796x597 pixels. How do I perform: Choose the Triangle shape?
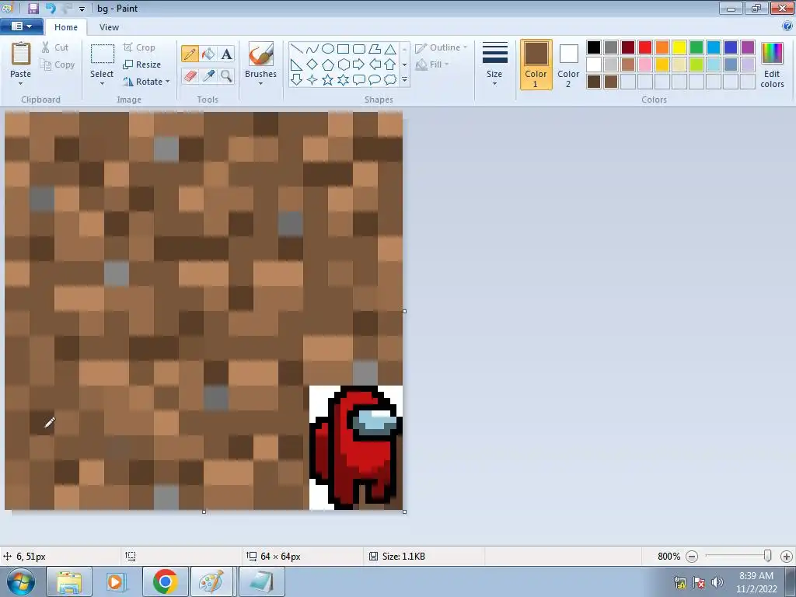[390, 49]
